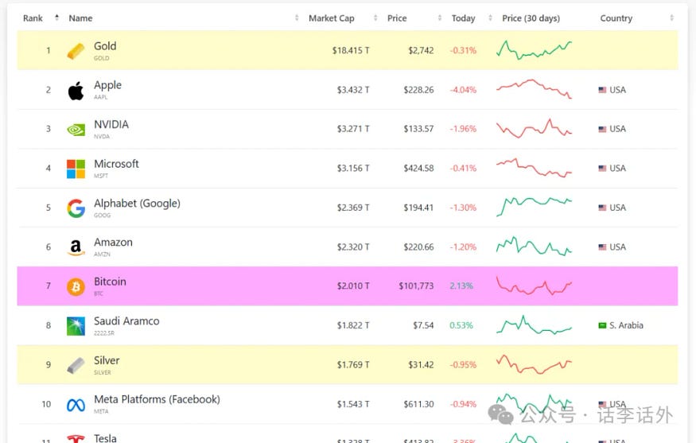Click the Saudi Aramco logo icon

76,326
